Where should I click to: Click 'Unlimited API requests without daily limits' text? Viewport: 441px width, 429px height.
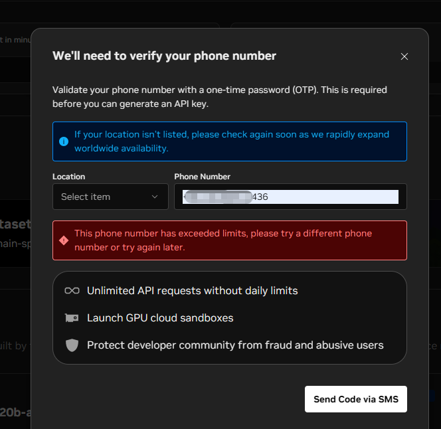tap(192, 291)
